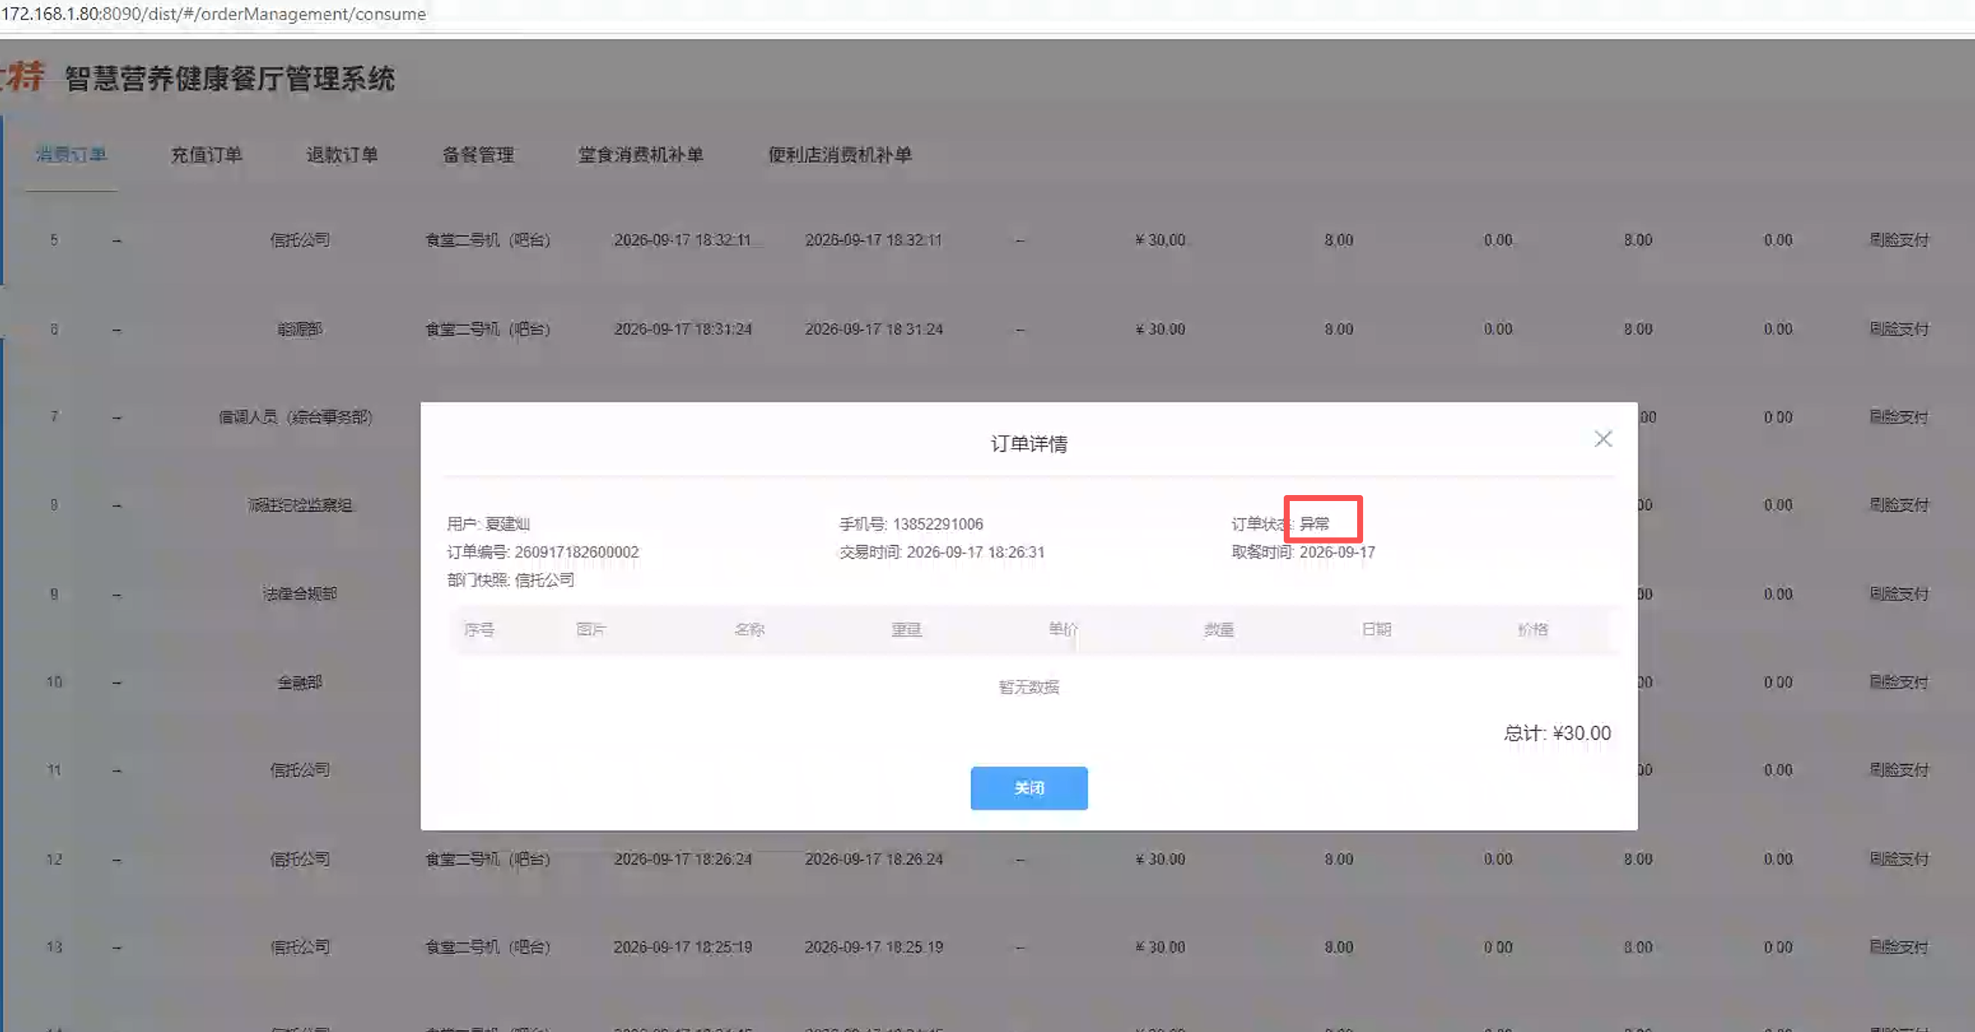This screenshot has width=1975, height=1032.
Task: Click 能源部 cell in row 6
Action: pos(299,329)
